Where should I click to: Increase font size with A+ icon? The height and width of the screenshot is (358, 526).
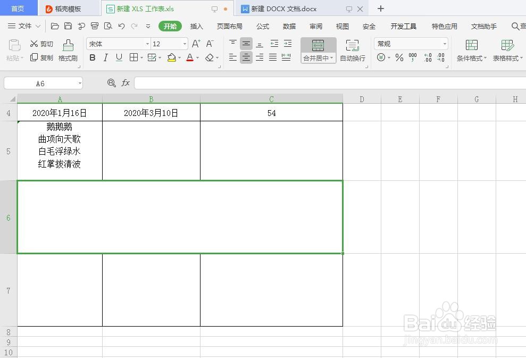pyautogui.click(x=196, y=44)
